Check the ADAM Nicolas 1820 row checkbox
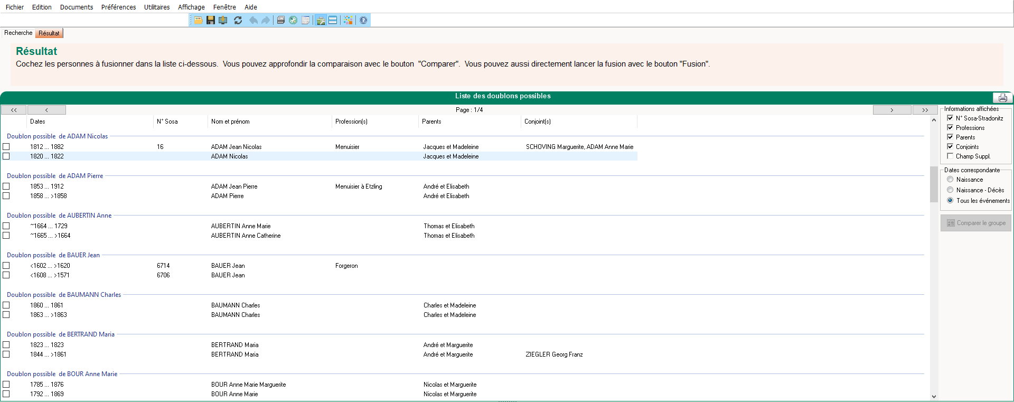Image resolution: width=1014 pixels, height=402 pixels. [x=6, y=156]
